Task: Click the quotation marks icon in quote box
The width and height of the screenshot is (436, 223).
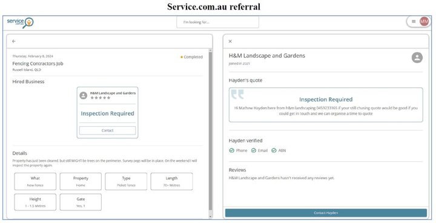Action: click(237, 95)
